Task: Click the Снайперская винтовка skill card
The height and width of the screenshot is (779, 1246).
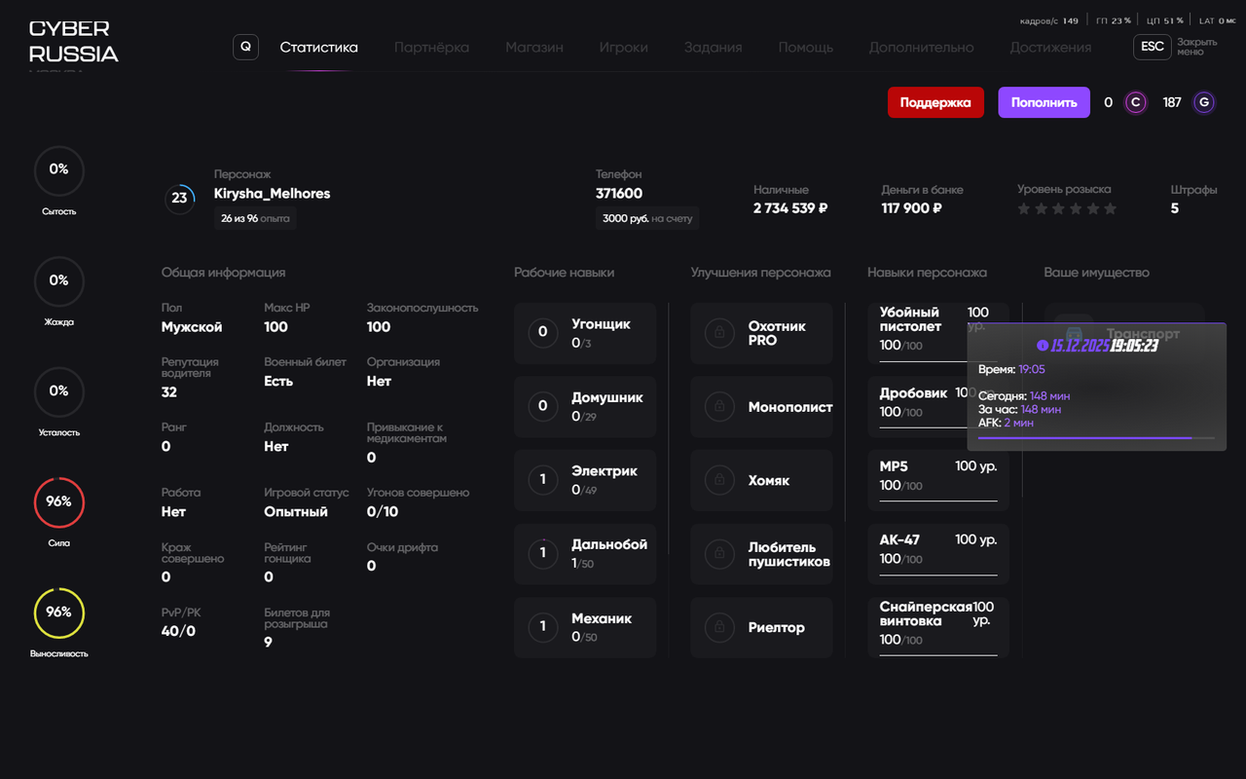Action: [x=938, y=627]
